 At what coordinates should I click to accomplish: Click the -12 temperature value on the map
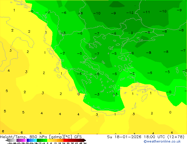pos(130,13)
